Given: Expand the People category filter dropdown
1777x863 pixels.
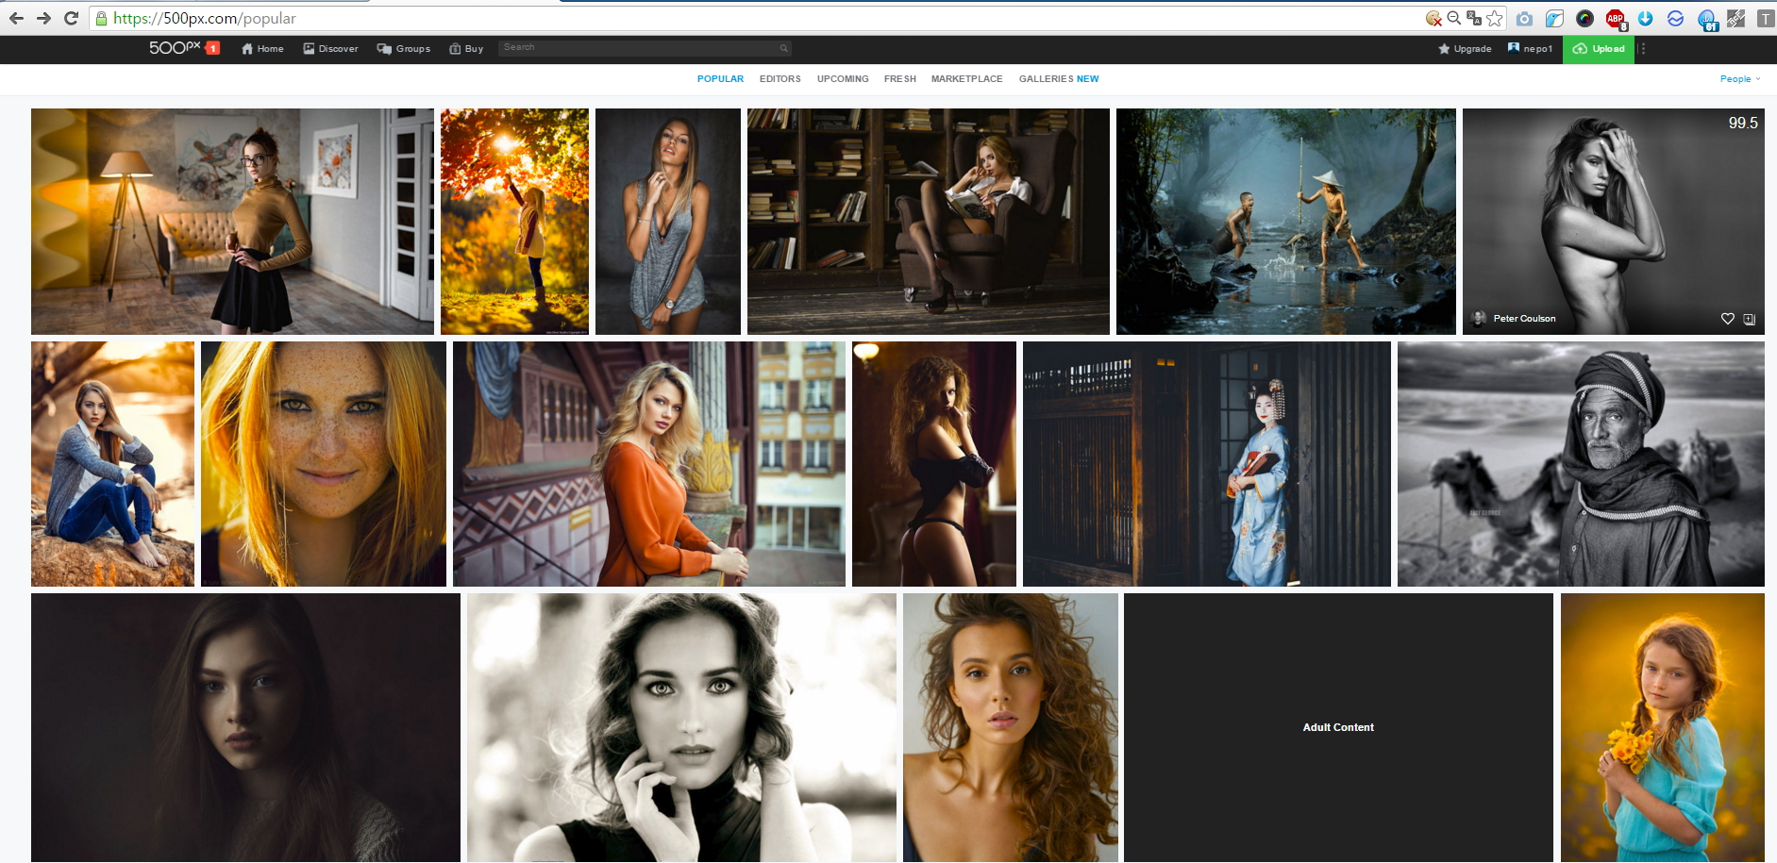Looking at the screenshot, I should 1740,79.
